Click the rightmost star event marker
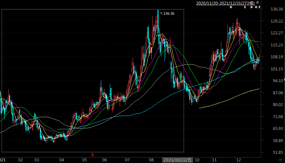This screenshot has height=163, width=285. (256, 7)
